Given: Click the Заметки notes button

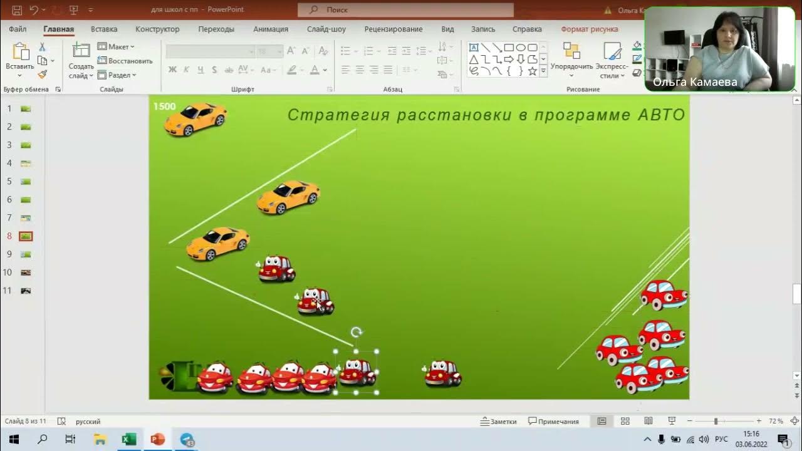Looking at the screenshot, I should tap(499, 422).
